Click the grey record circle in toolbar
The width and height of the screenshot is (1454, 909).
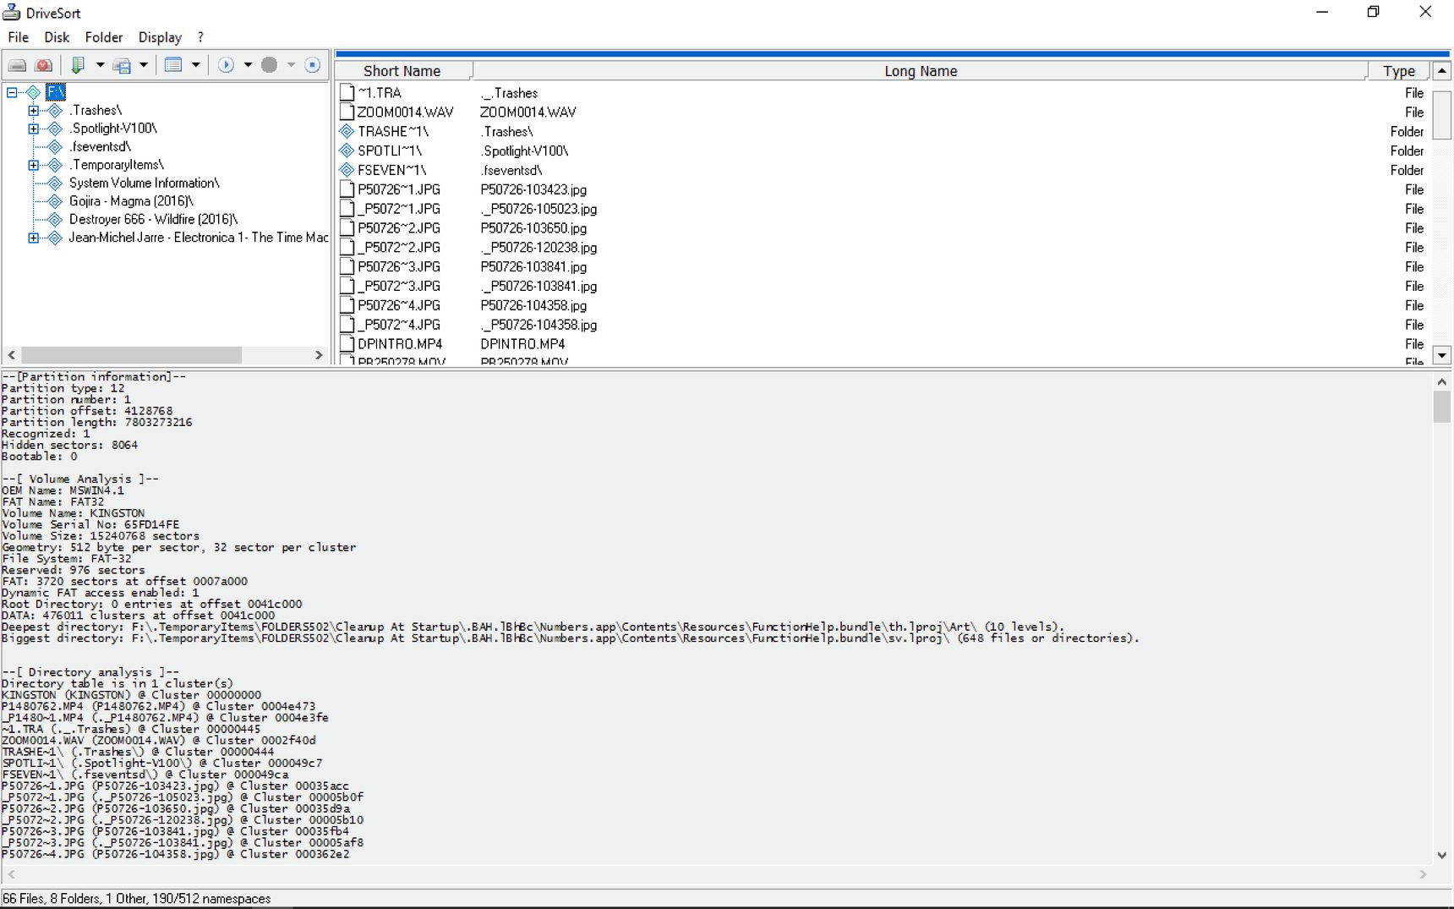tap(269, 65)
